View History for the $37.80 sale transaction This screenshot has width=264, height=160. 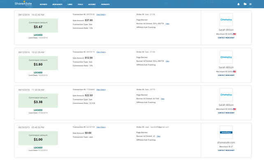pyautogui.click(x=101, y=15)
